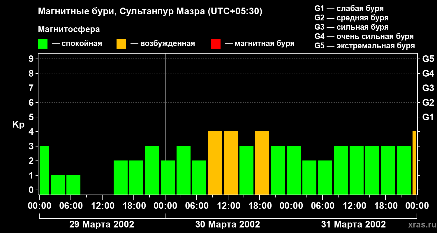Click the 'G2' label on the right axis

(x=428, y=103)
